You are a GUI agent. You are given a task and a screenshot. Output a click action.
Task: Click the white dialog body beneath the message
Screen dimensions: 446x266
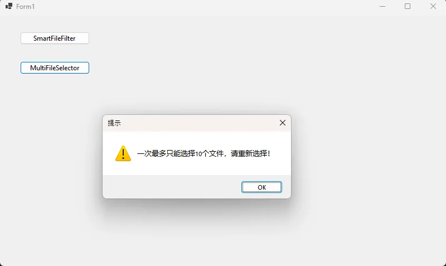coord(196,168)
